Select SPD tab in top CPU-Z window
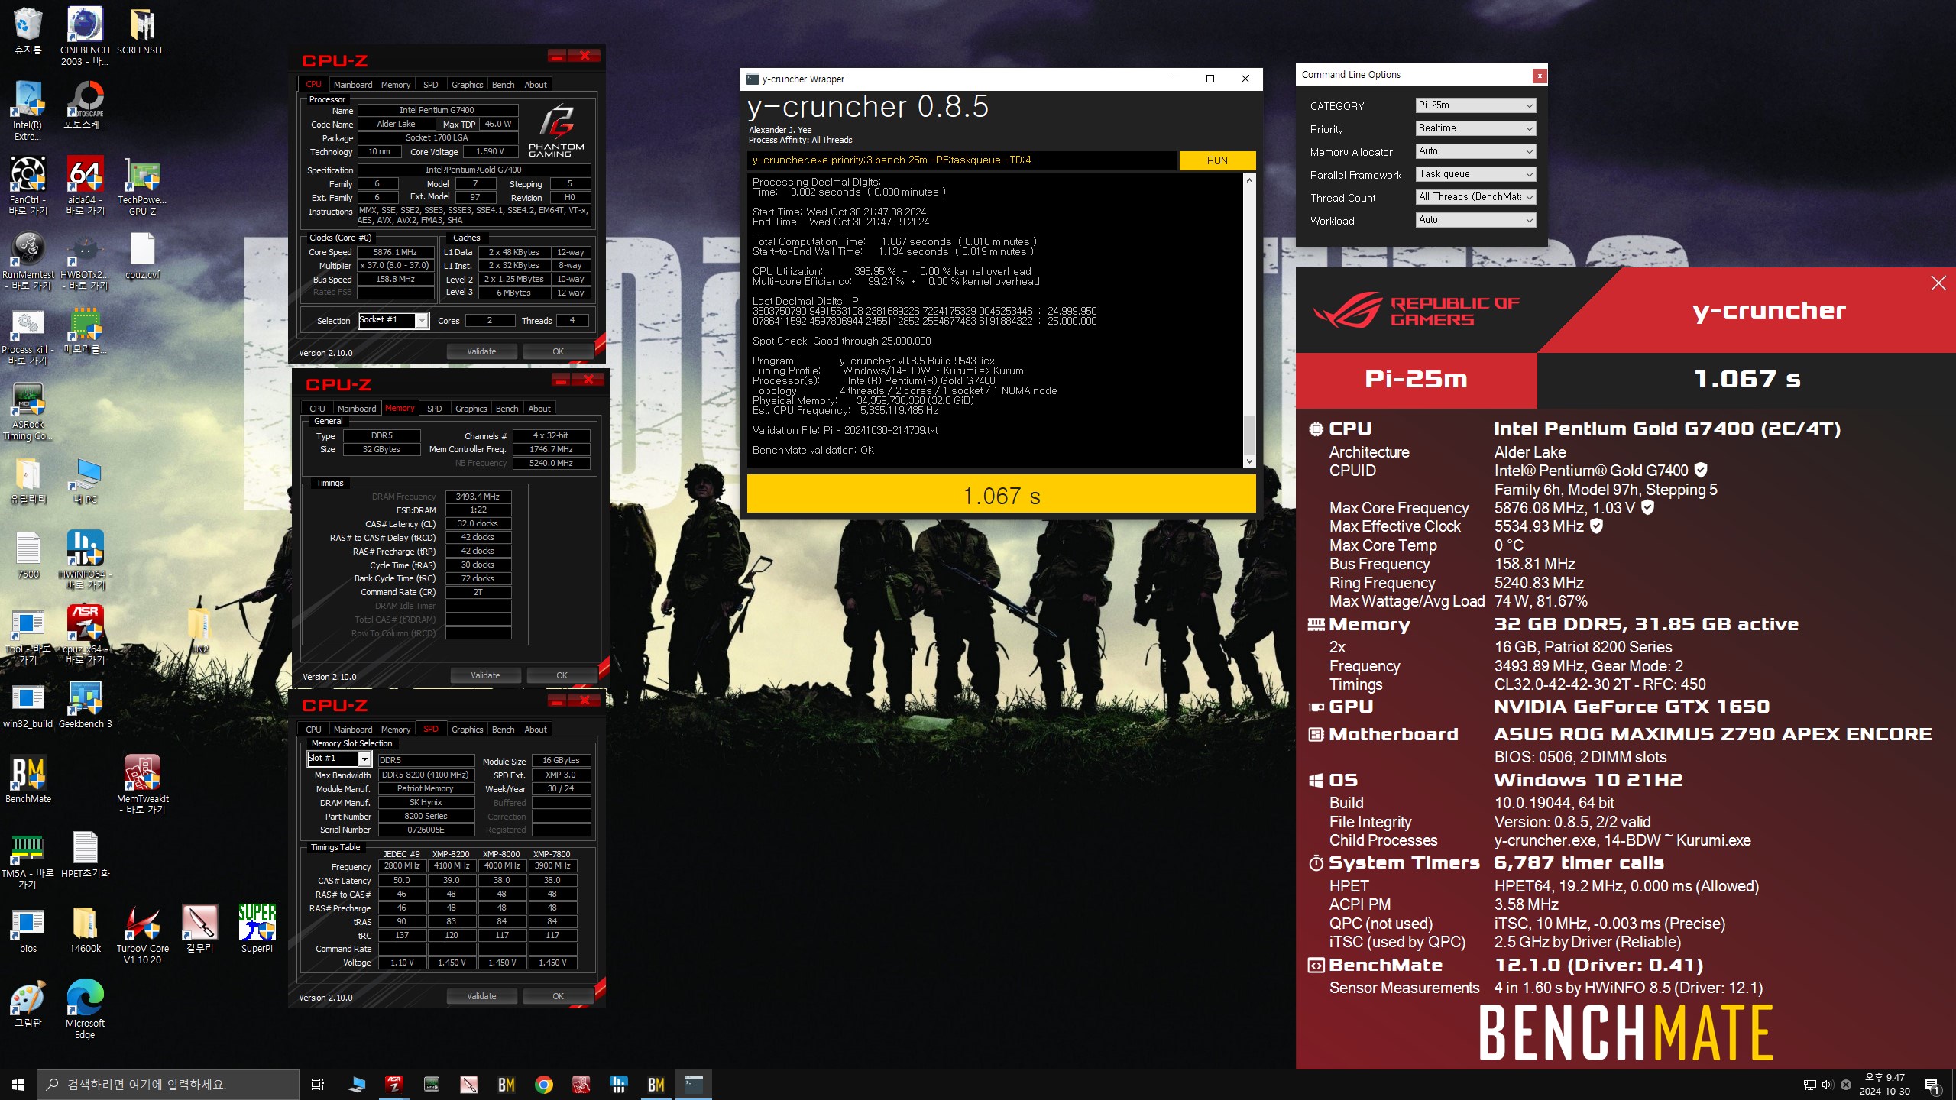Viewport: 1956px width, 1100px height. click(x=431, y=85)
